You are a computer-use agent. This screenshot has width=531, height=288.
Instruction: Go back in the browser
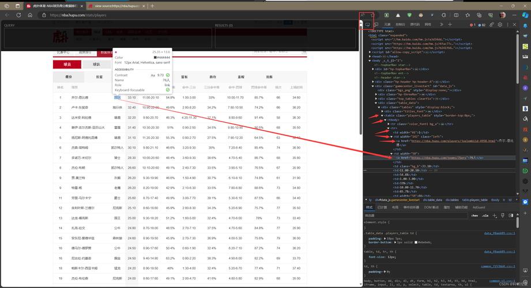click(x=7, y=15)
